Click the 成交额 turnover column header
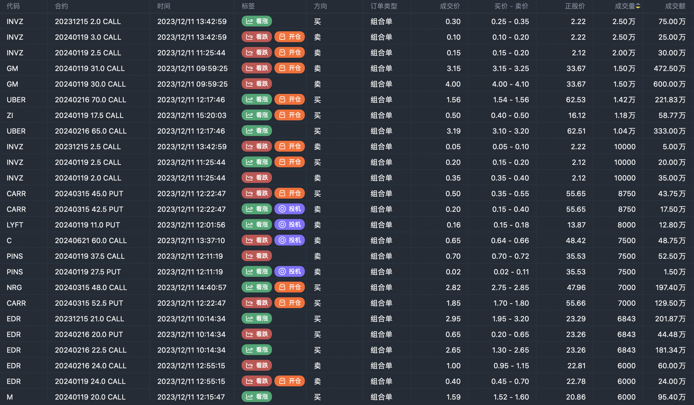 click(x=675, y=6)
